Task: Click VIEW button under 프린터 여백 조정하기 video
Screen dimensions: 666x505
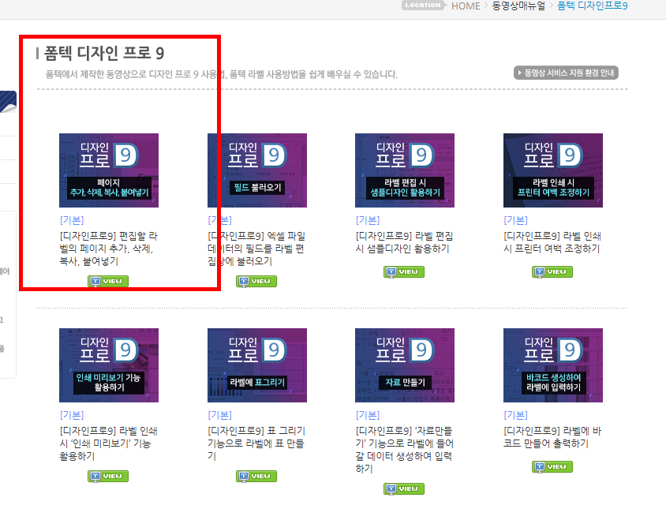Action: (x=552, y=271)
